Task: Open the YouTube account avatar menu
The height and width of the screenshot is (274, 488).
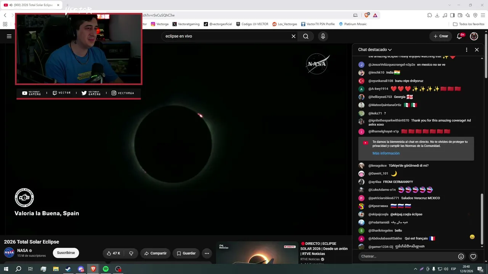Action: pyautogui.click(x=474, y=36)
